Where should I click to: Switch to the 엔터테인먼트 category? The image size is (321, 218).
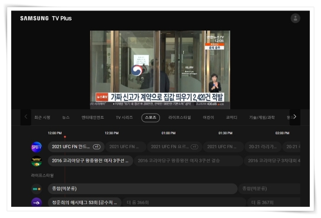93,118
